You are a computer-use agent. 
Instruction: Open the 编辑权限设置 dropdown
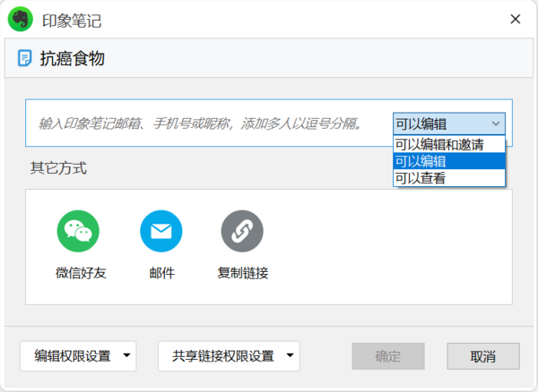(x=78, y=356)
